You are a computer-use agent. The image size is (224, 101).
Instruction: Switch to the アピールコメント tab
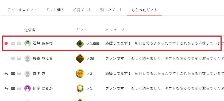click(22, 10)
